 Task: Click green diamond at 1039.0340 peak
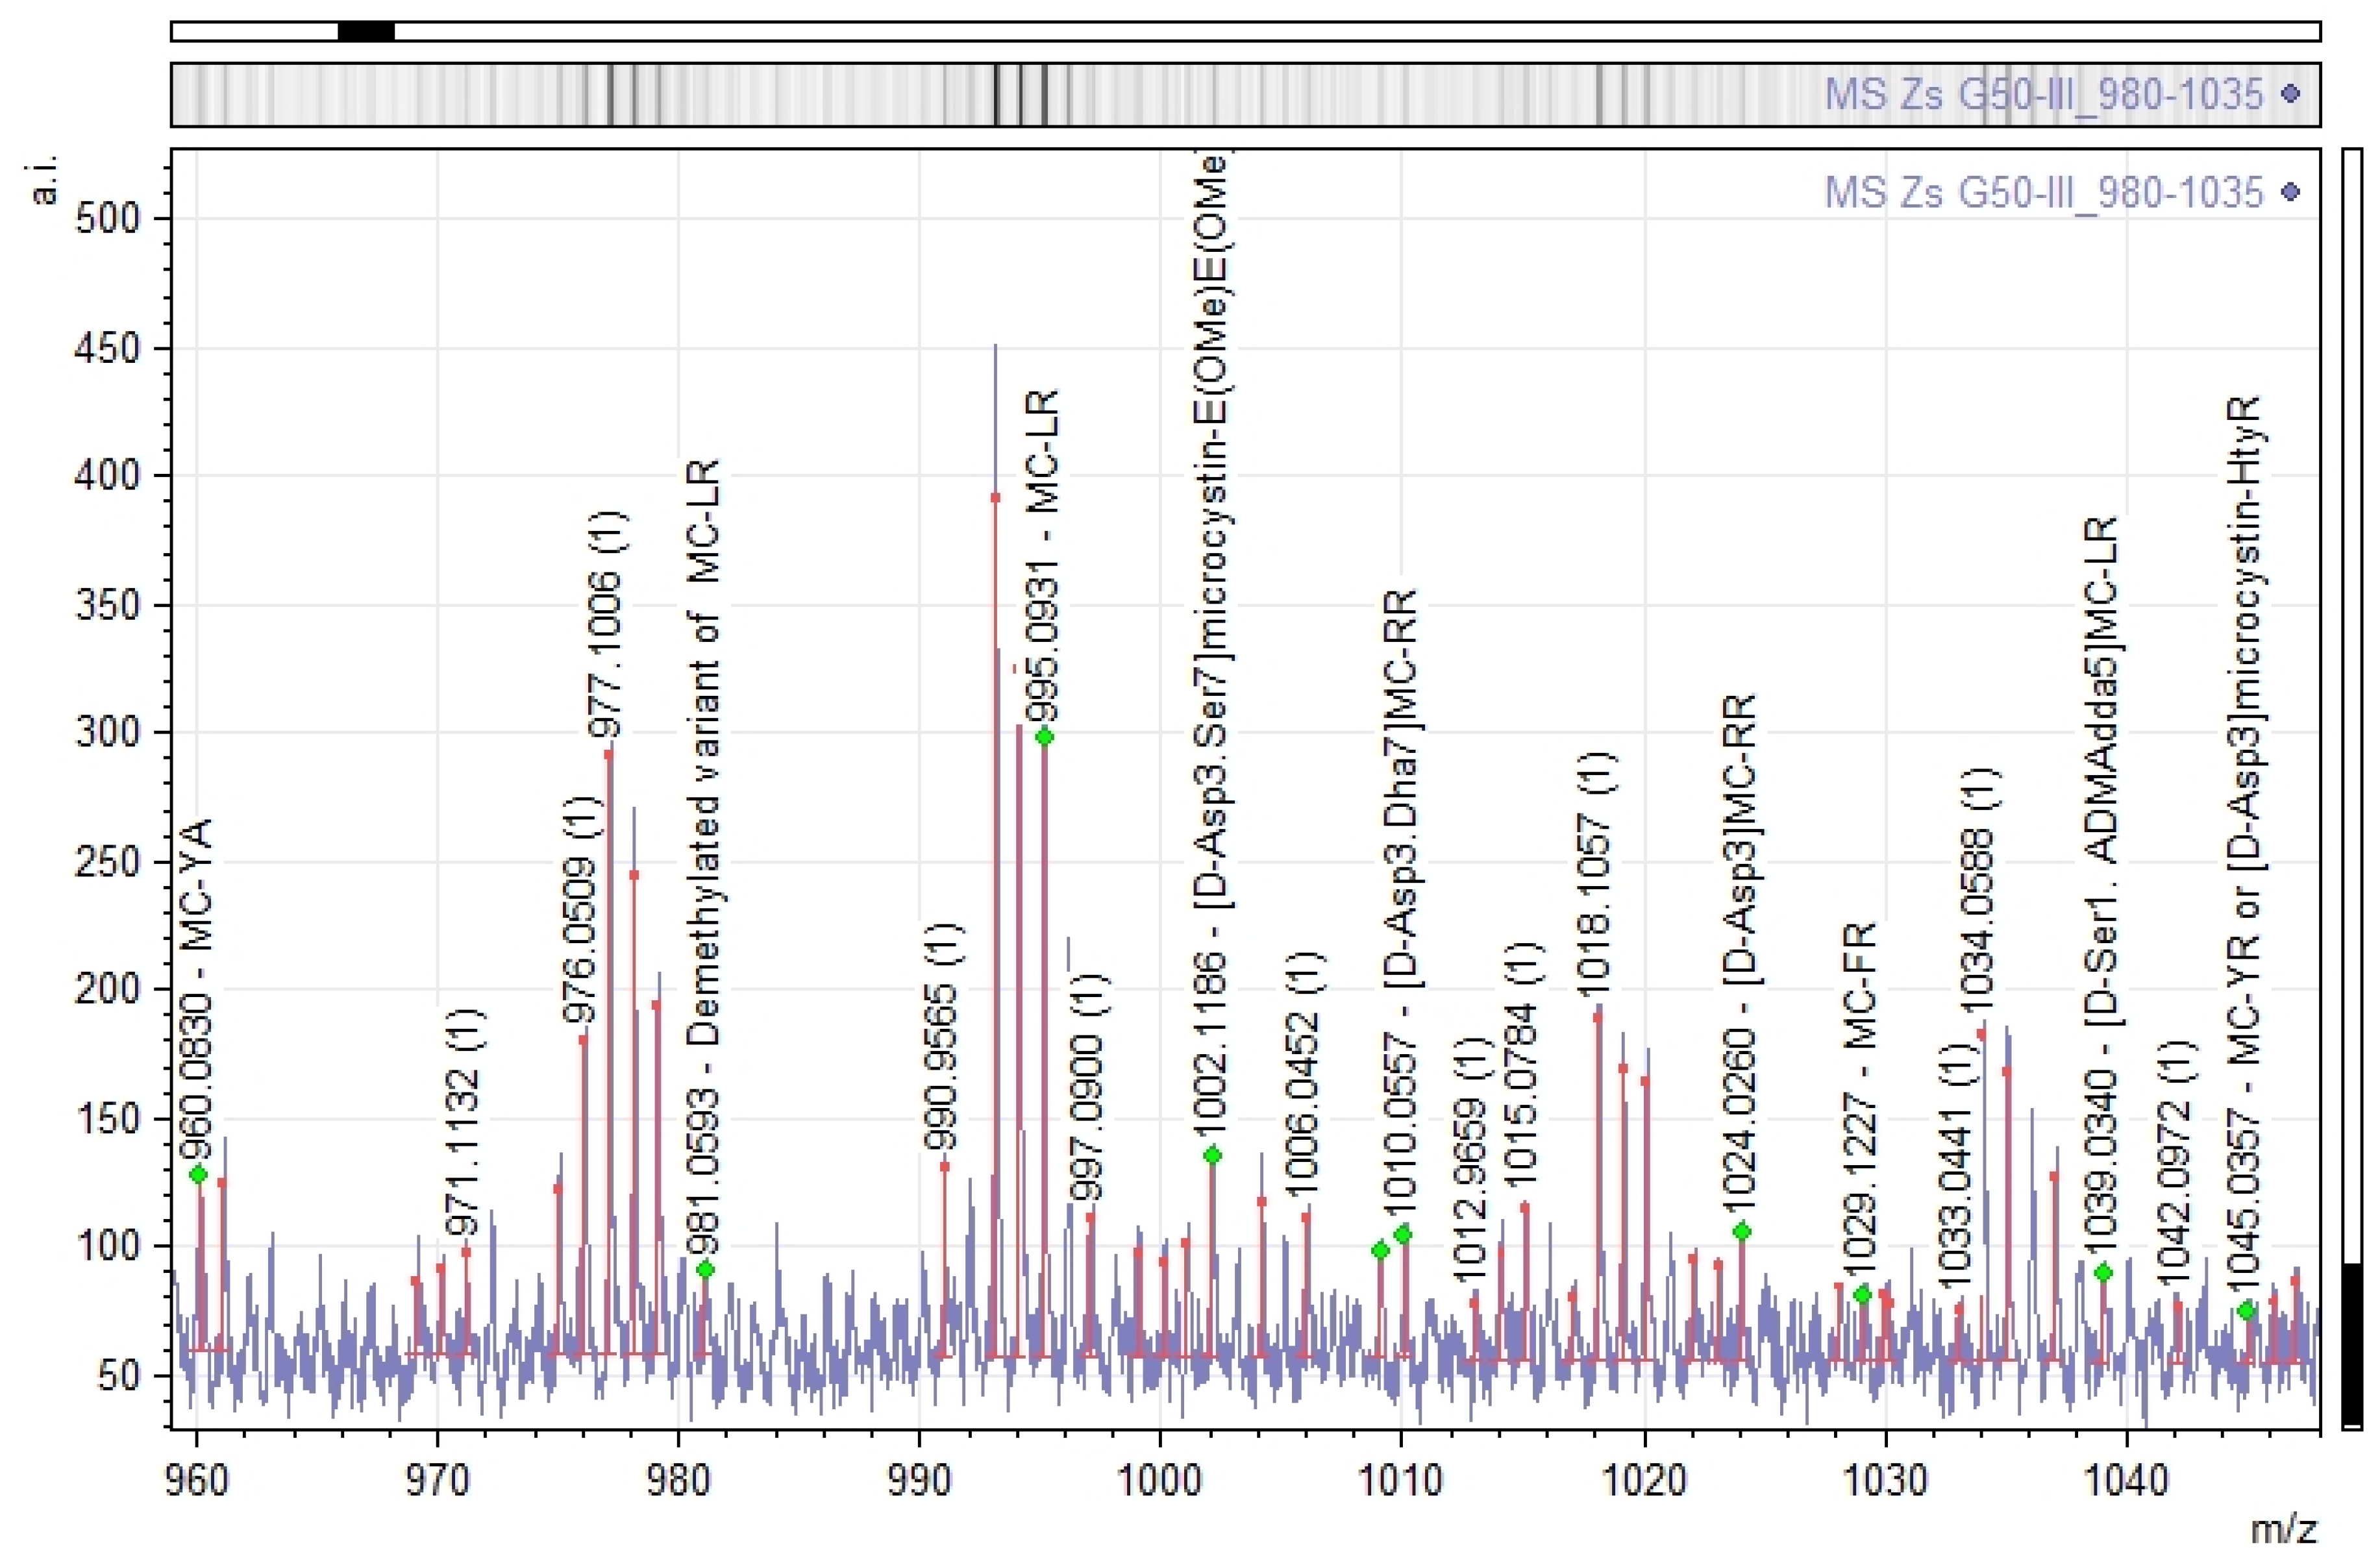click(x=2103, y=1273)
